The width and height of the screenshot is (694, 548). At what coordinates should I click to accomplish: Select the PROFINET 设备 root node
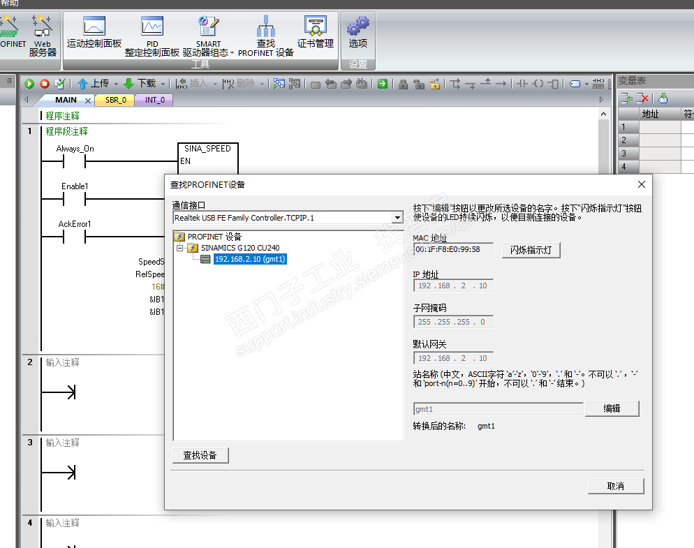pos(214,237)
